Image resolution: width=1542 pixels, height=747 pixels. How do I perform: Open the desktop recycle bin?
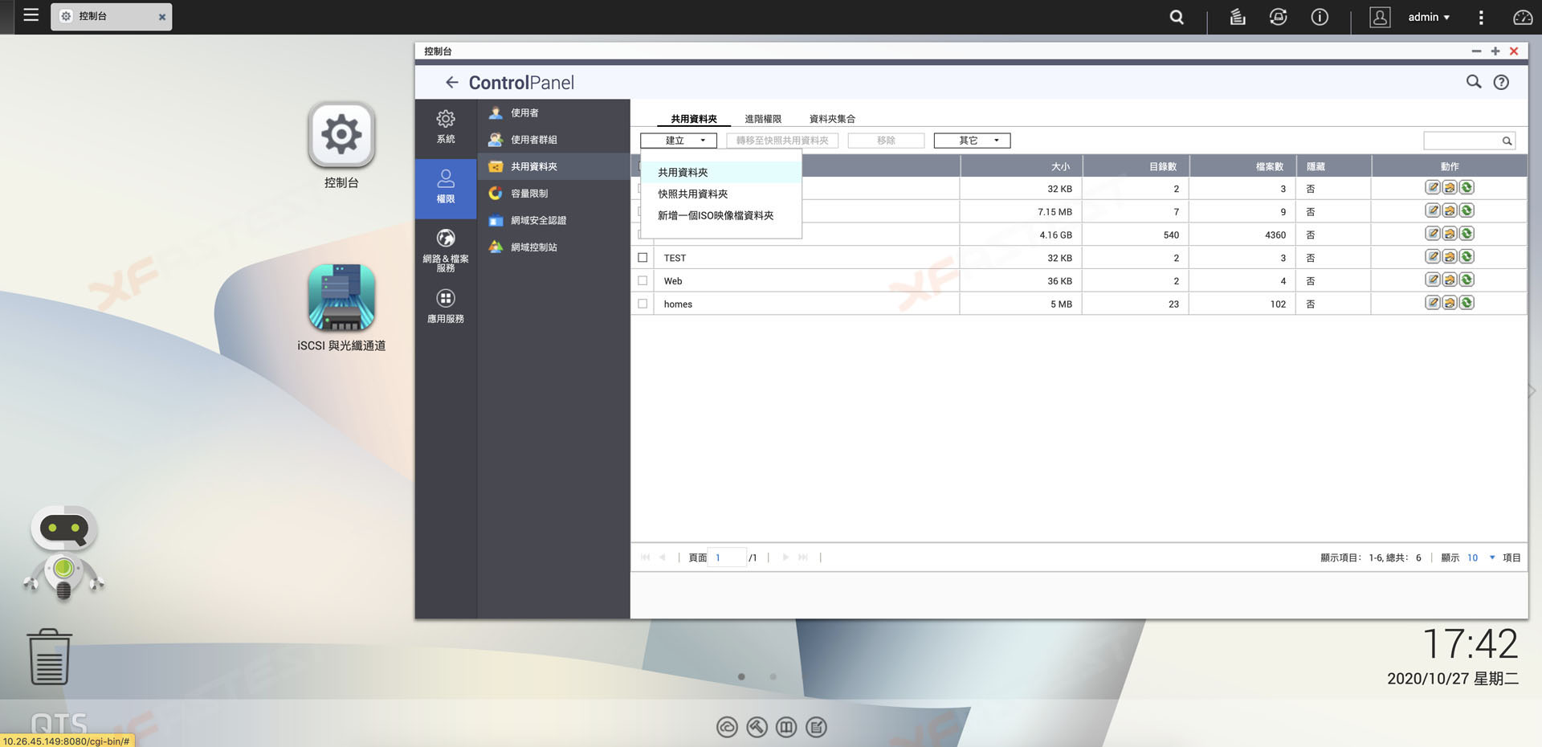tap(50, 656)
